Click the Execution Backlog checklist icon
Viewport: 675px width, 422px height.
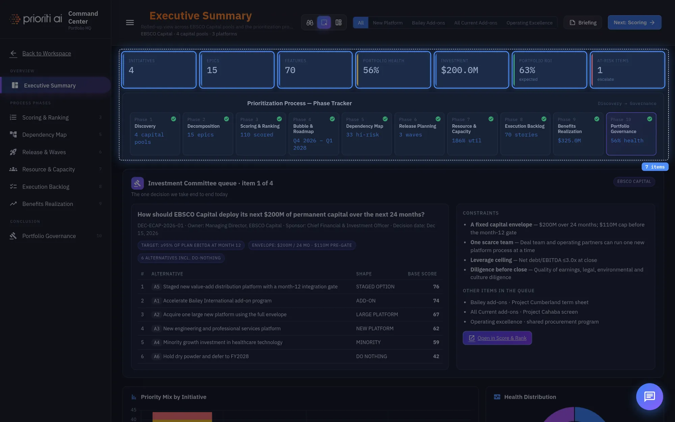[13, 187]
